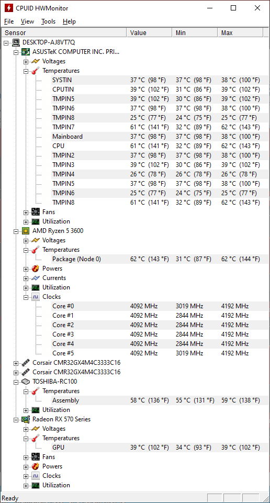The image size is (270, 503).
Task: Open the Help menu
Action: pyautogui.click(x=69, y=21)
